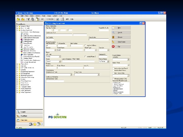Open the Edit menu
This screenshot has width=183, height=137.
coord(22,16)
